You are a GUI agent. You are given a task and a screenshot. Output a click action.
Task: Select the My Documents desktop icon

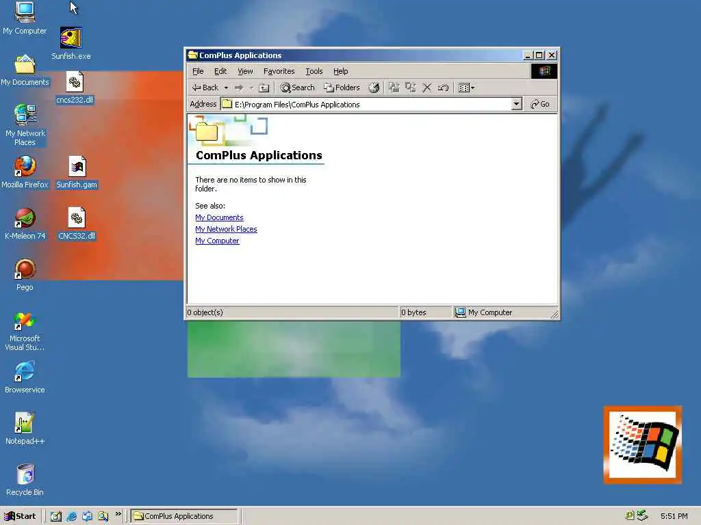pos(25,70)
